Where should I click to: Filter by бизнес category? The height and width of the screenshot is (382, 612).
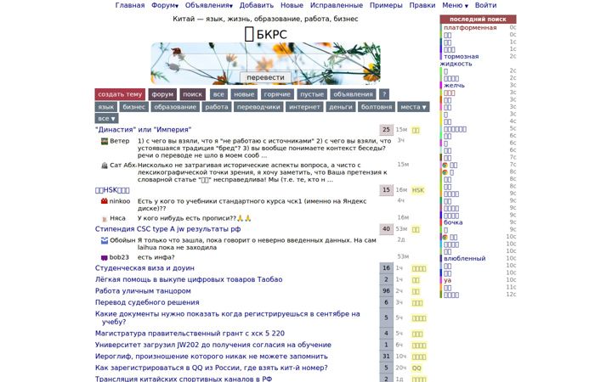click(134, 107)
